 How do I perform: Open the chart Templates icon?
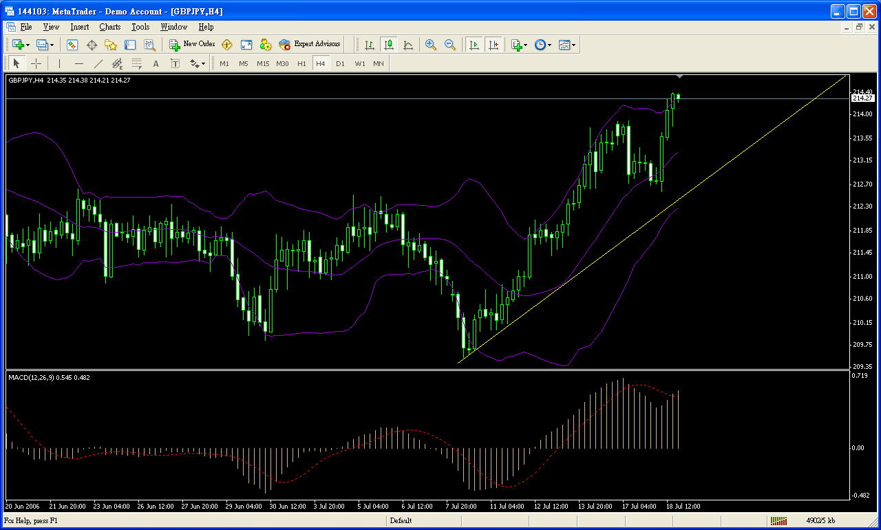(x=564, y=45)
